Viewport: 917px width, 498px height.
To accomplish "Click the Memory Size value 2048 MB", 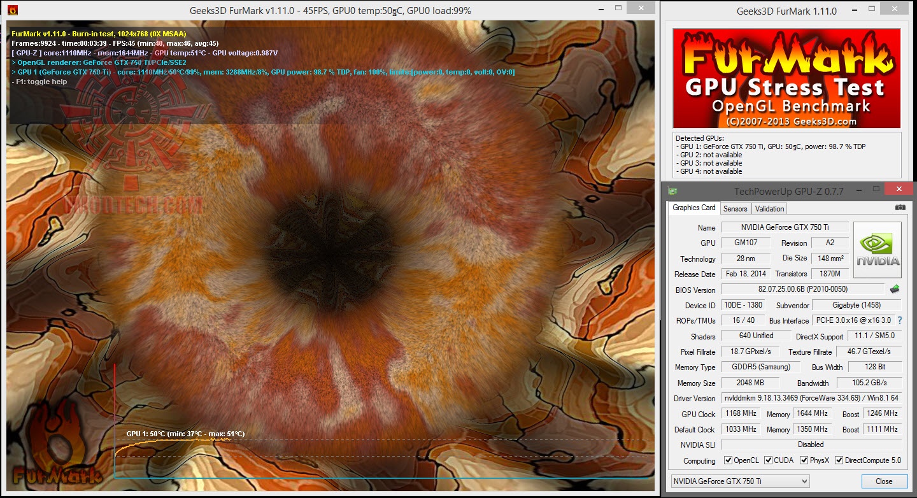I will (751, 383).
